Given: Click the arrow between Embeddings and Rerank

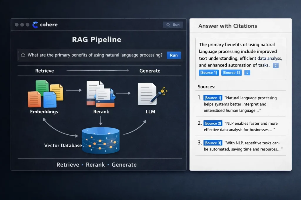Looking at the screenshot, I should (73, 90).
